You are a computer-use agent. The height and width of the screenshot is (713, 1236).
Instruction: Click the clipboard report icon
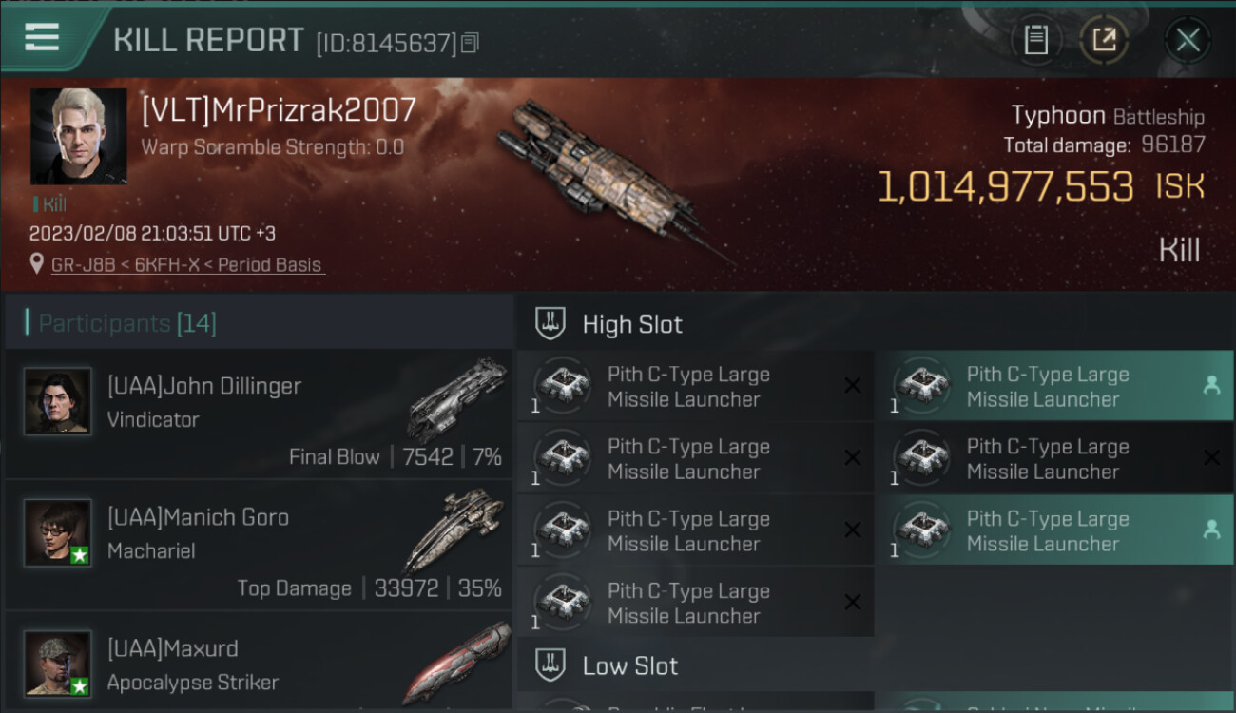[1036, 40]
